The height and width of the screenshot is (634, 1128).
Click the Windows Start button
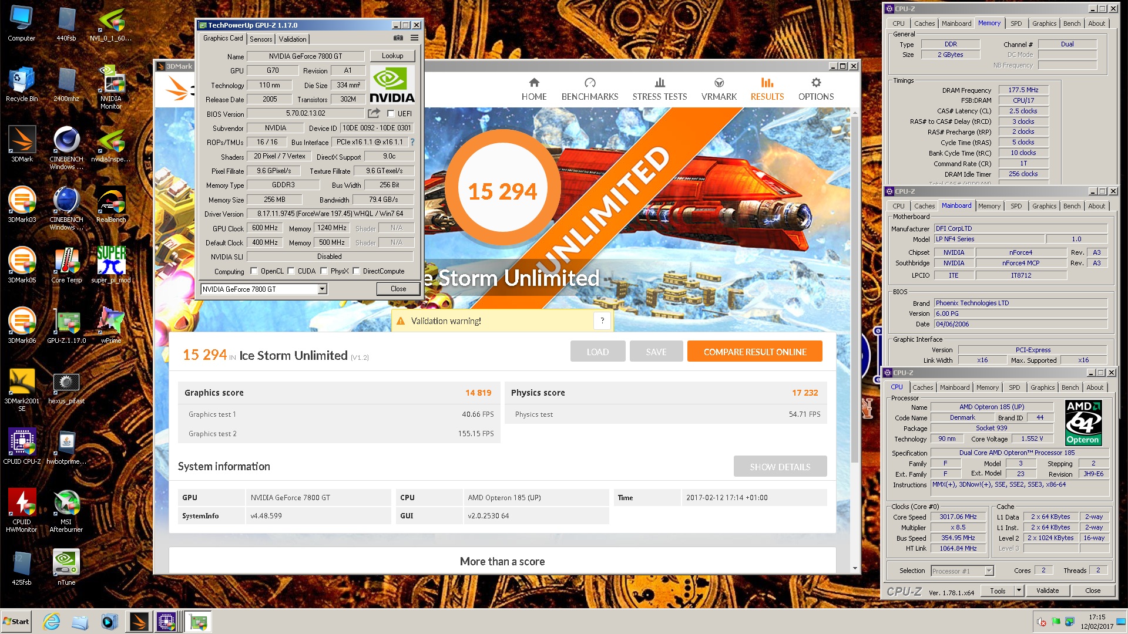[16, 622]
